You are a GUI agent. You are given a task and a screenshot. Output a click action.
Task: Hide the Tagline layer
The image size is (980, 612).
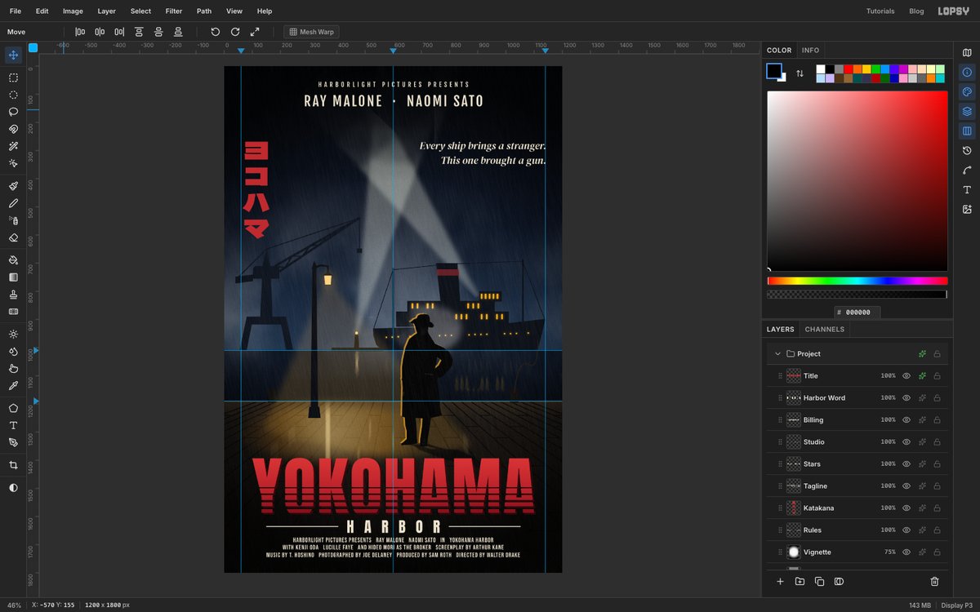pos(906,486)
